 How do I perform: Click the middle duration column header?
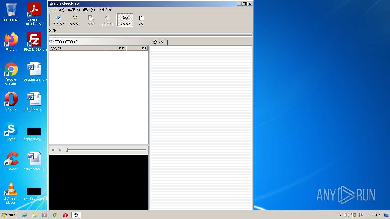pyautogui.click(x=116, y=48)
